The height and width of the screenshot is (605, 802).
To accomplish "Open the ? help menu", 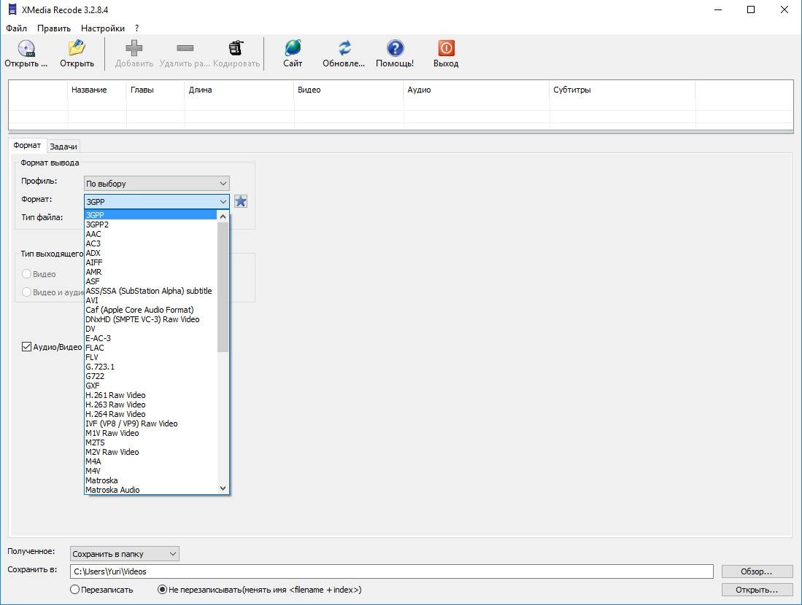I will (x=136, y=28).
